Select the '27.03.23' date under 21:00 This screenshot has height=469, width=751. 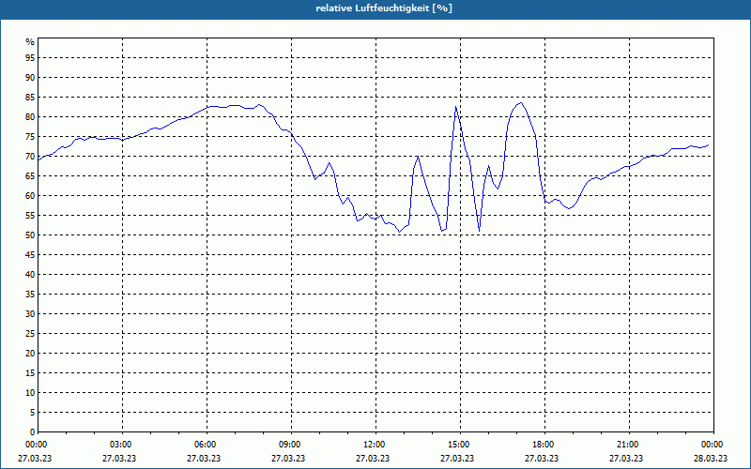(626, 458)
